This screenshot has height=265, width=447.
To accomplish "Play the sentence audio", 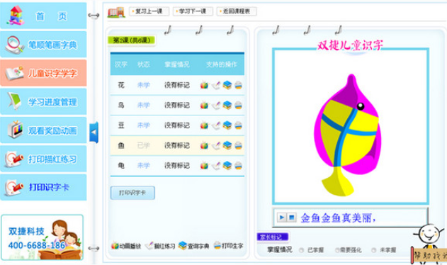I will (x=282, y=218).
